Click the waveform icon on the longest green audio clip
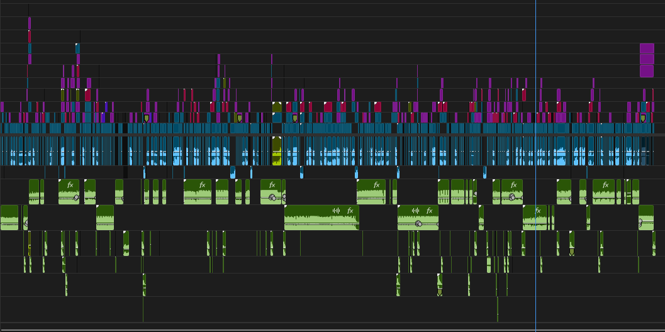 pyautogui.click(x=337, y=210)
